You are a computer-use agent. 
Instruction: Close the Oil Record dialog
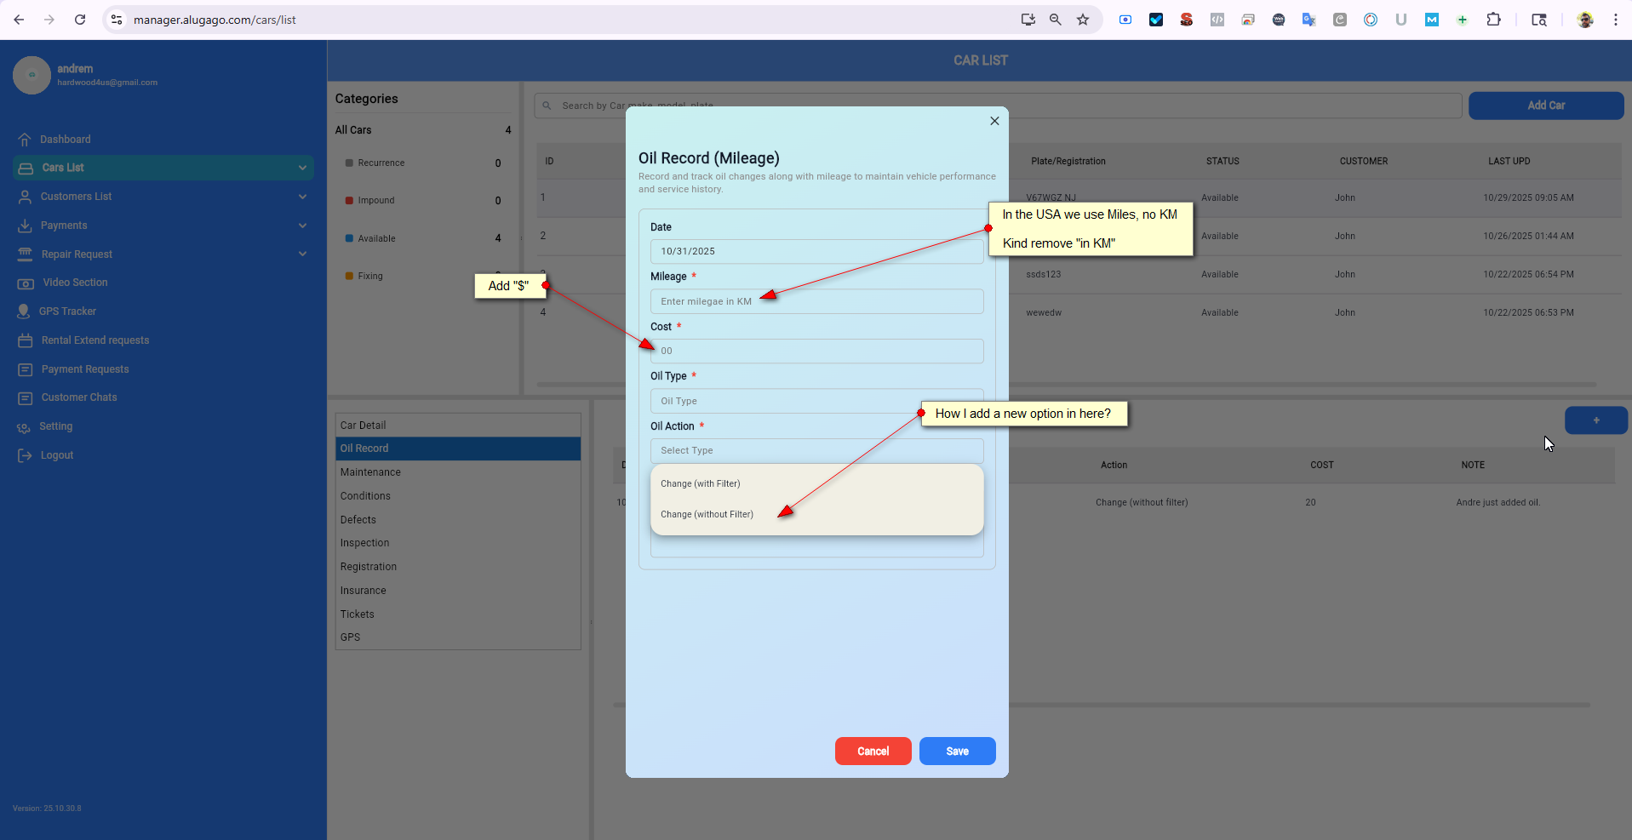click(x=994, y=121)
